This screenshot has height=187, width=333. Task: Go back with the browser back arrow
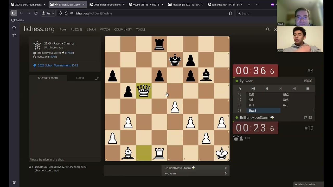tap(21, 13)
